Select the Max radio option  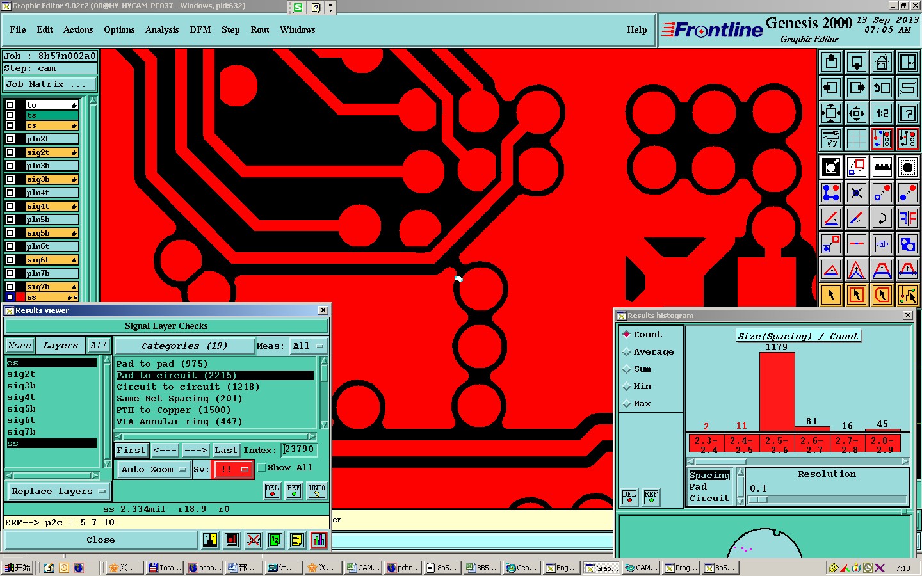[x=627, y=403]
